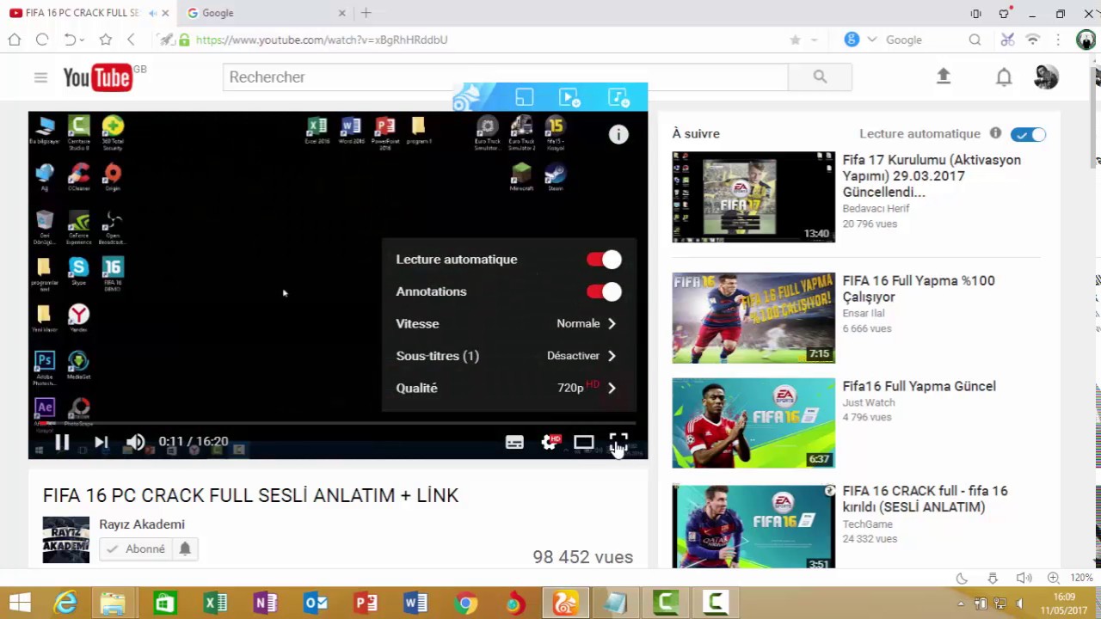1101x619 pixels.
Task: Open the YouTube account avatar menu
Action: 1046,77
